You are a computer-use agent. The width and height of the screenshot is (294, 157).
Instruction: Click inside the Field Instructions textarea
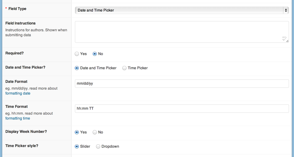tap(178, 32)
